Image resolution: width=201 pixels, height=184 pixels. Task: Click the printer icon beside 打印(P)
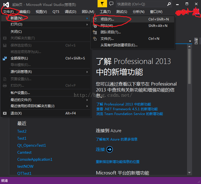coord(5,86)
